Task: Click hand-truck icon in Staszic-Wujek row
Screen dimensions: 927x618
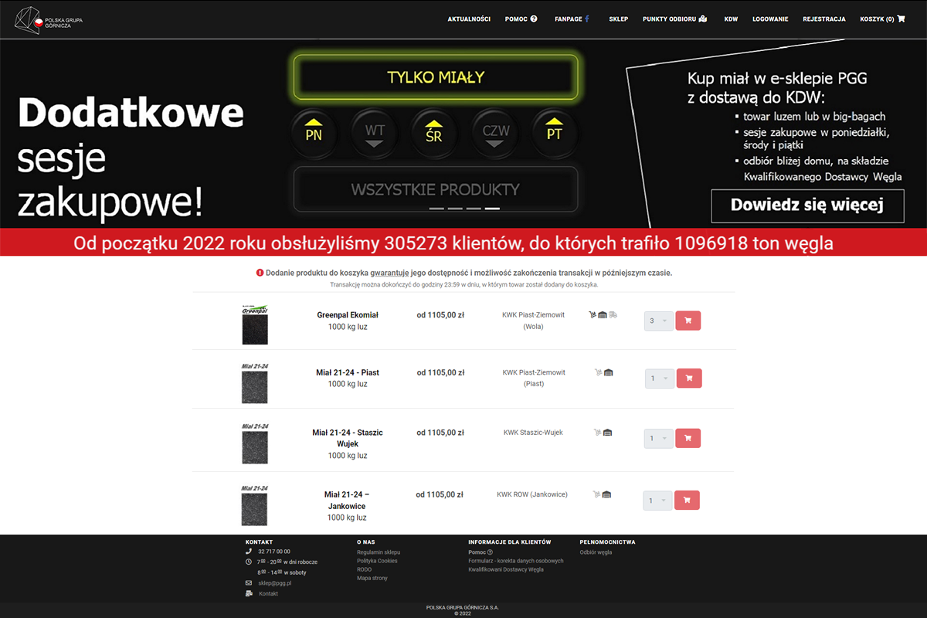Action: point(597,433)
